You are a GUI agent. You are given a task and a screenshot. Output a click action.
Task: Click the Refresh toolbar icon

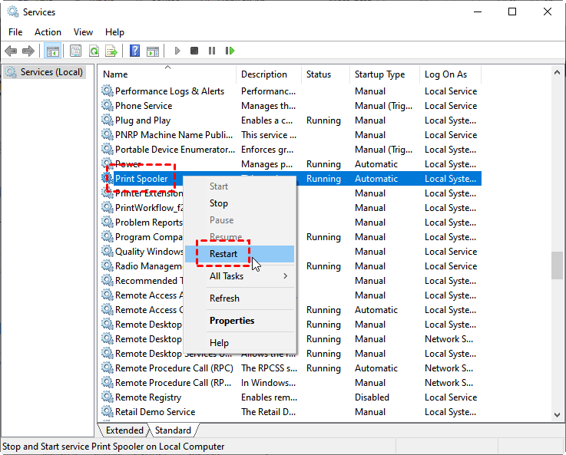(94, 51)
